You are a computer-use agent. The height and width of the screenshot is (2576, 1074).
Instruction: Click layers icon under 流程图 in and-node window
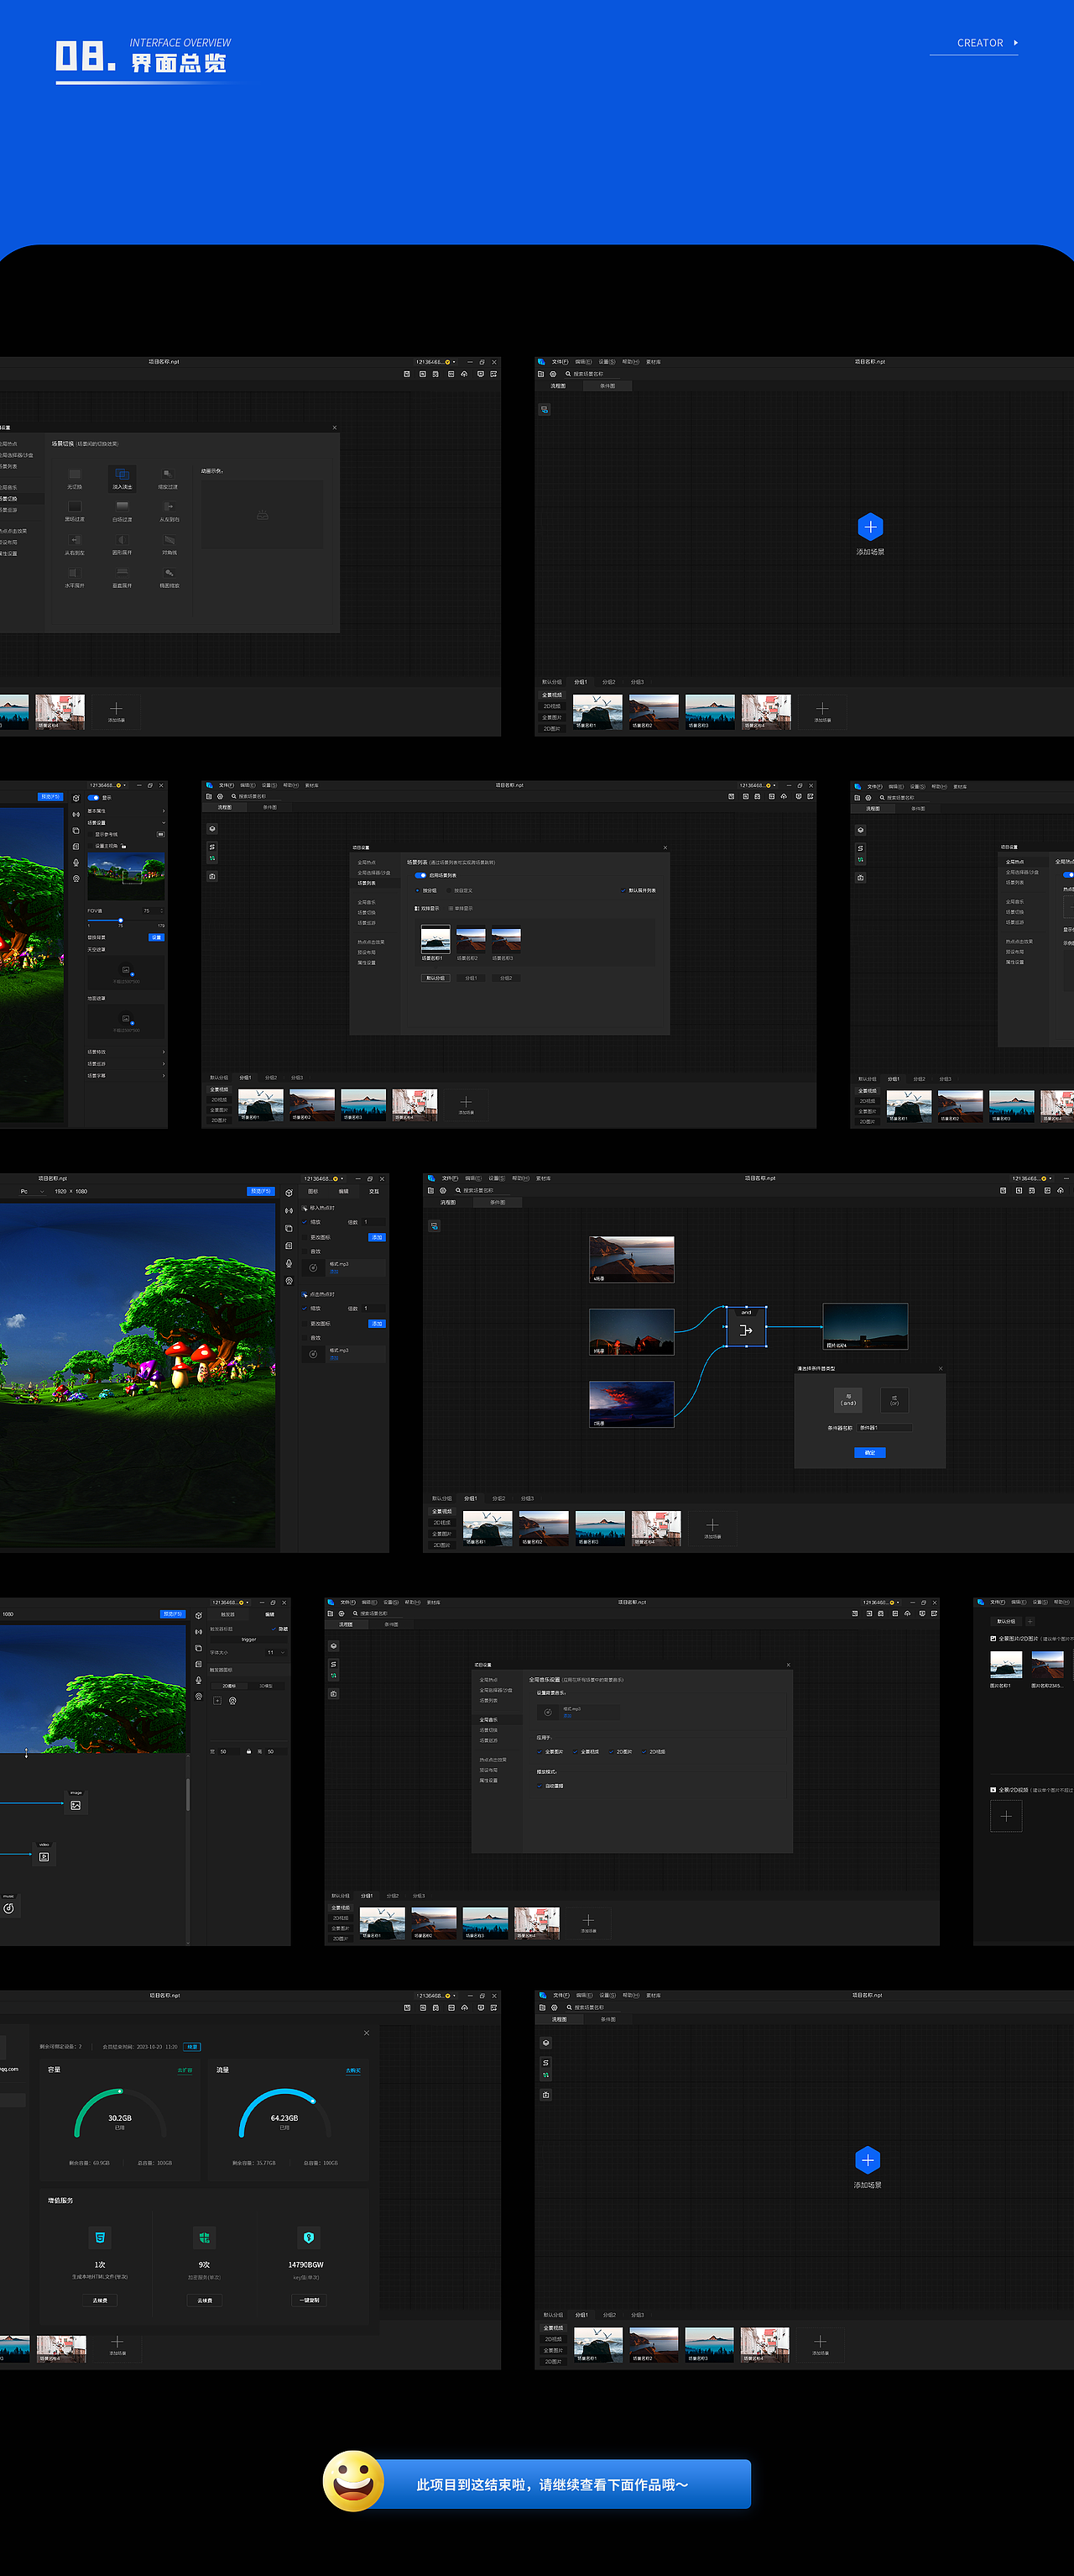pyautogui.click(x=435, y=1226)
